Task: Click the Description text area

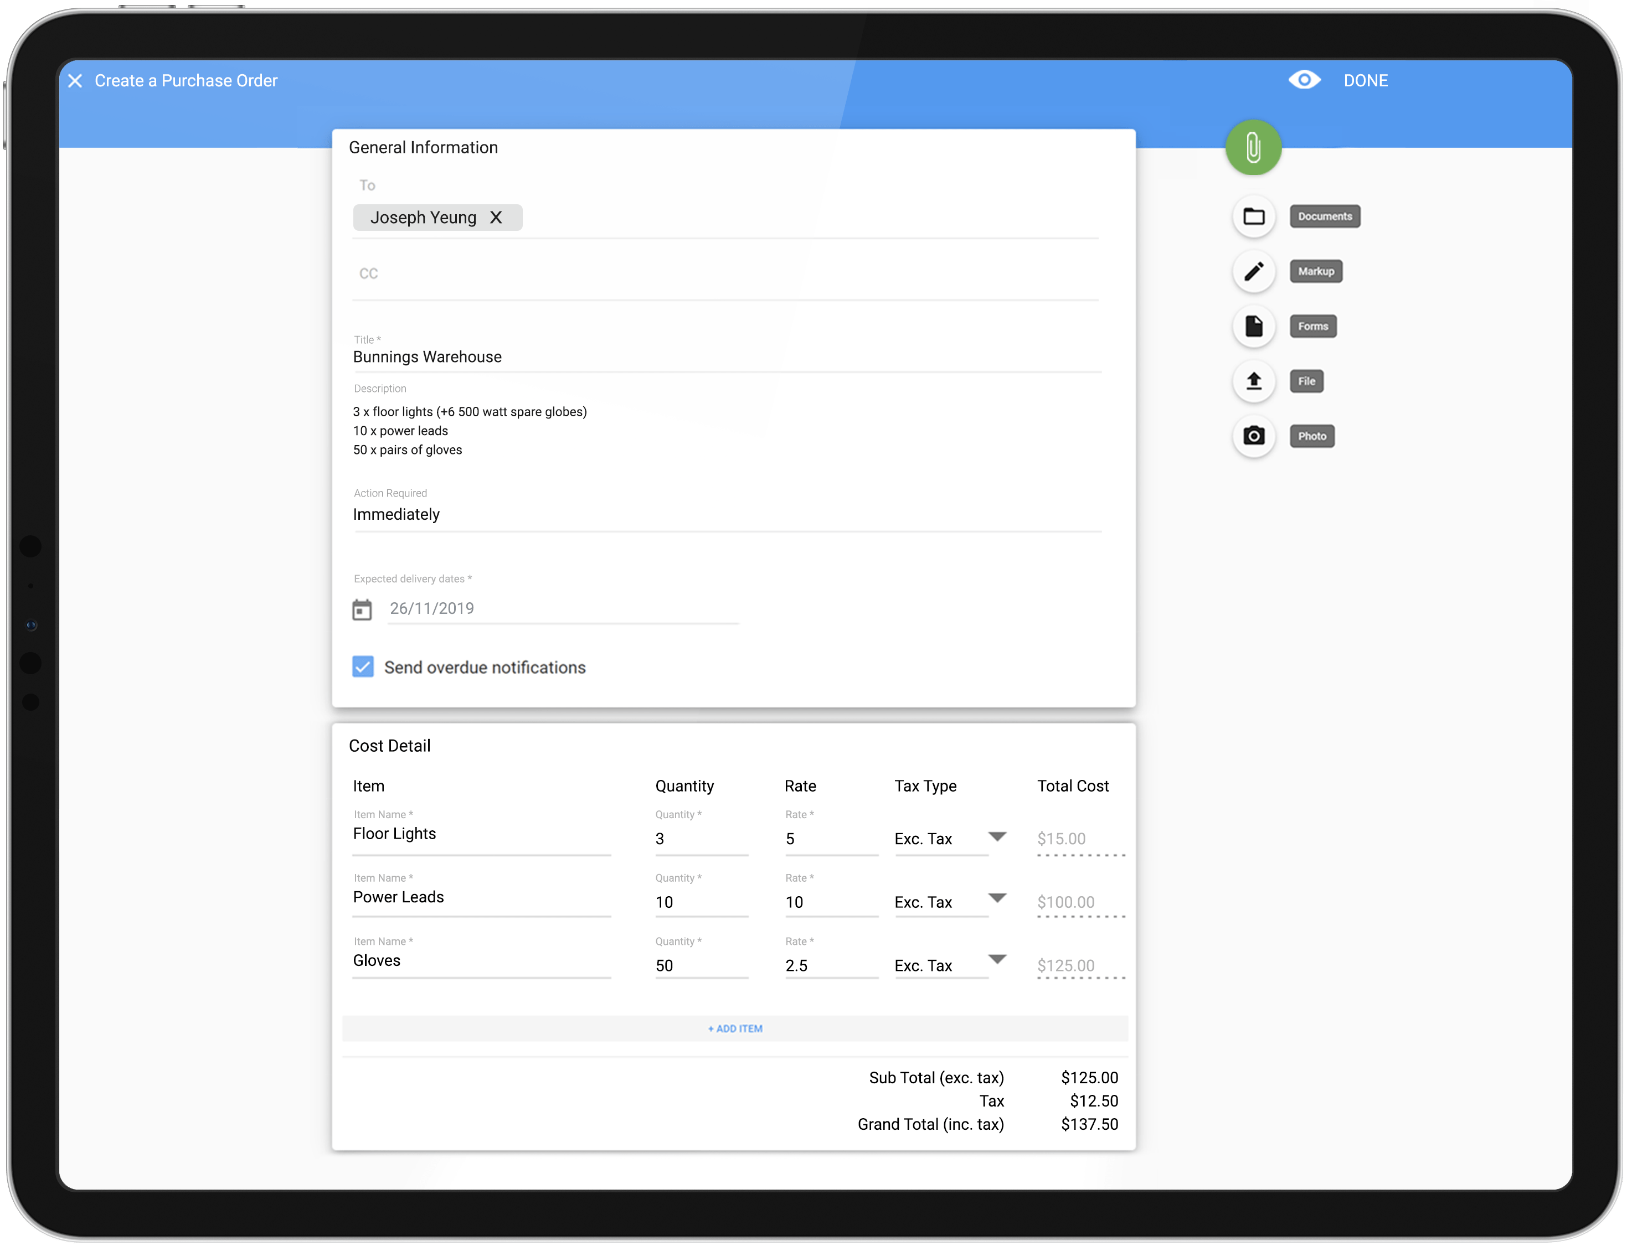Action: tap(727, 431)
